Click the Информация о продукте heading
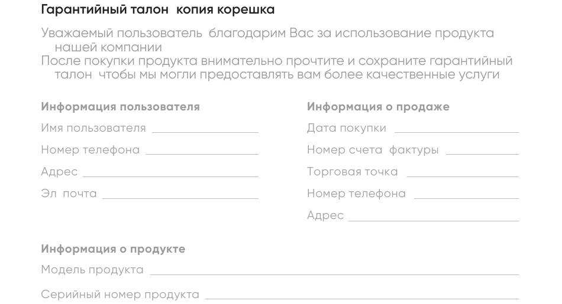Image resolution: width=562 pixels, height=304 pixels. 113,249
